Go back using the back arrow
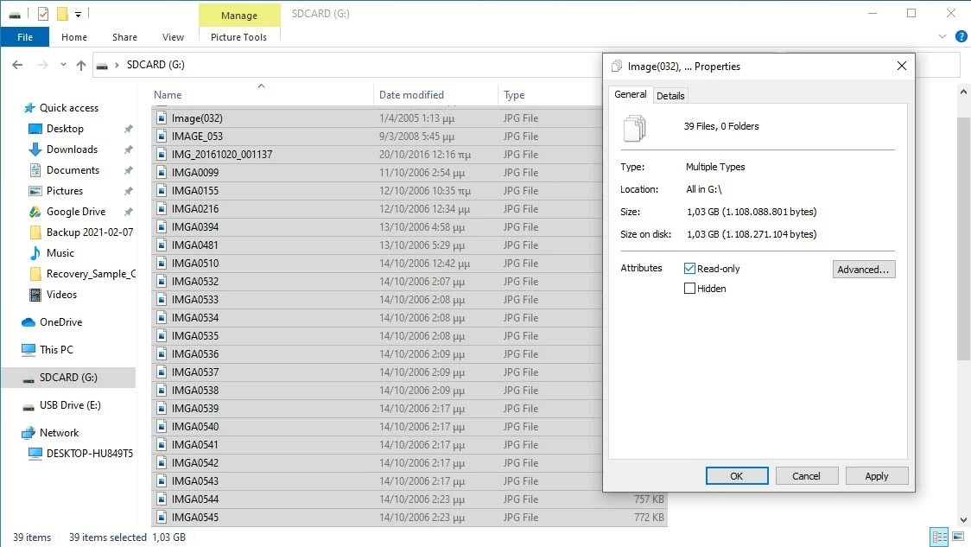The image size is (971, 547). pyautogui.click(x=17, y=64)
